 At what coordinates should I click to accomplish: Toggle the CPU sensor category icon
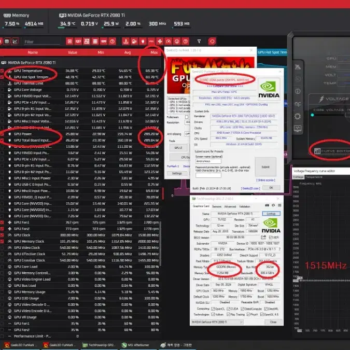[x=69, y=41]
